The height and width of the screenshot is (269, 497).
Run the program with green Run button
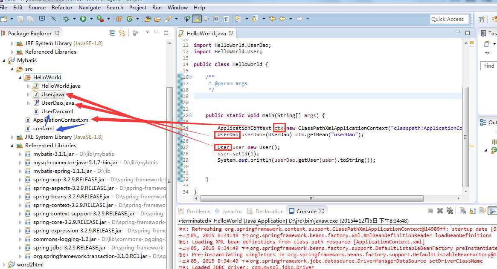pyautogui.click(x=83, y=19)
